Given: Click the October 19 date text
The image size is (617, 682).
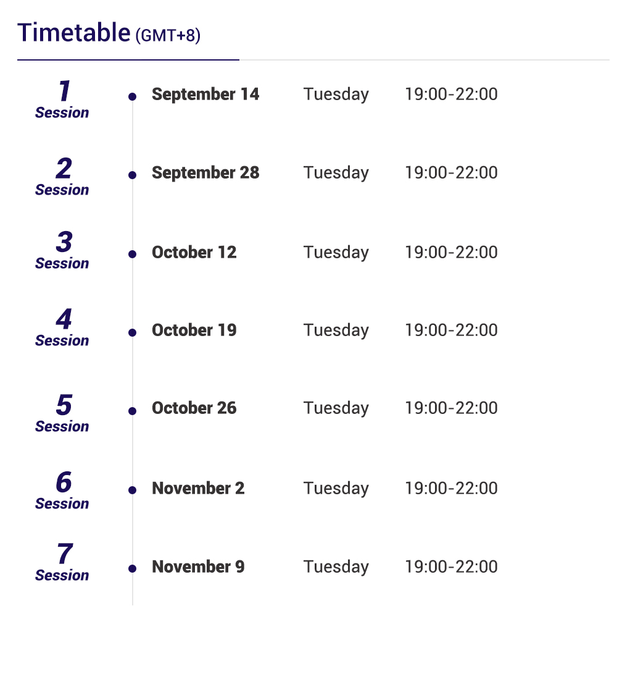Looking at the screenshot, I should coord(194,330).
